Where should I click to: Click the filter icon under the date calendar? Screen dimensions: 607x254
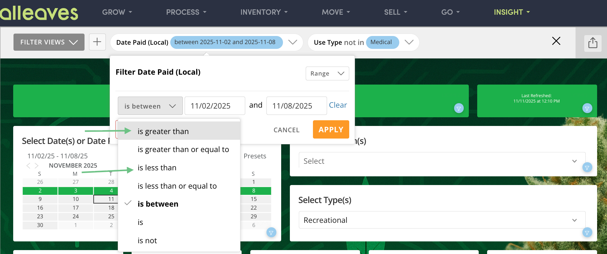tap(271, 232)
